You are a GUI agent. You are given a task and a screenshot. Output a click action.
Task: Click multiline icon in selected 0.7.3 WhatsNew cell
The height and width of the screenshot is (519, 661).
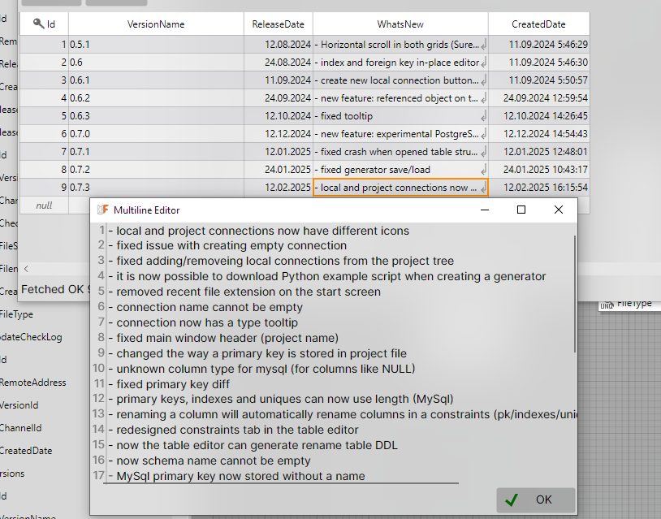(483, 188)
